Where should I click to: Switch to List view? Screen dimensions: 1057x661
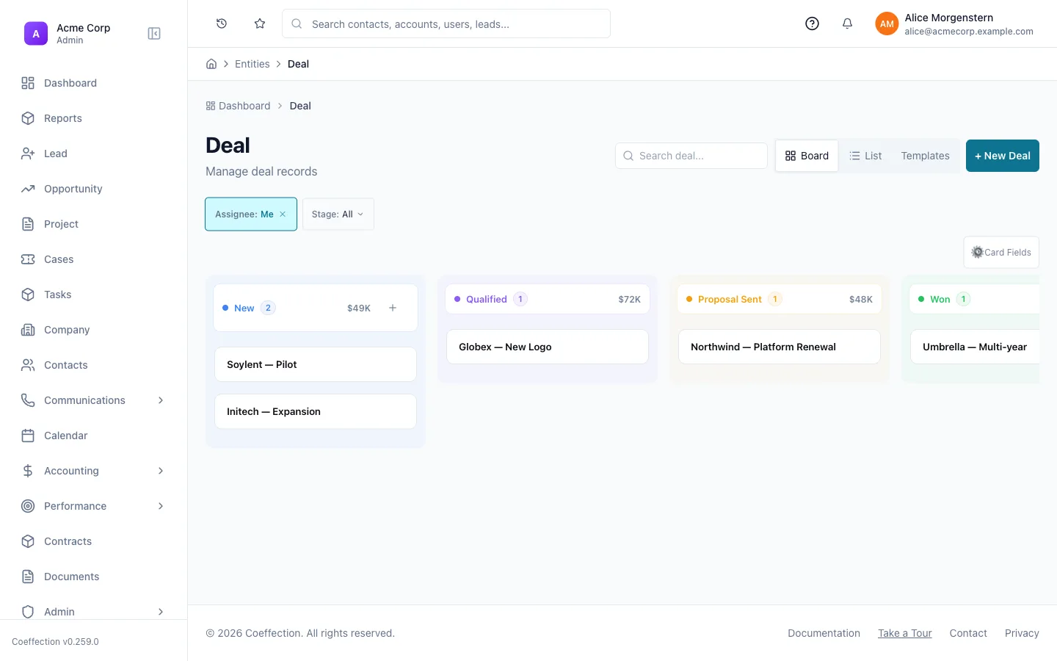[865, 156]
